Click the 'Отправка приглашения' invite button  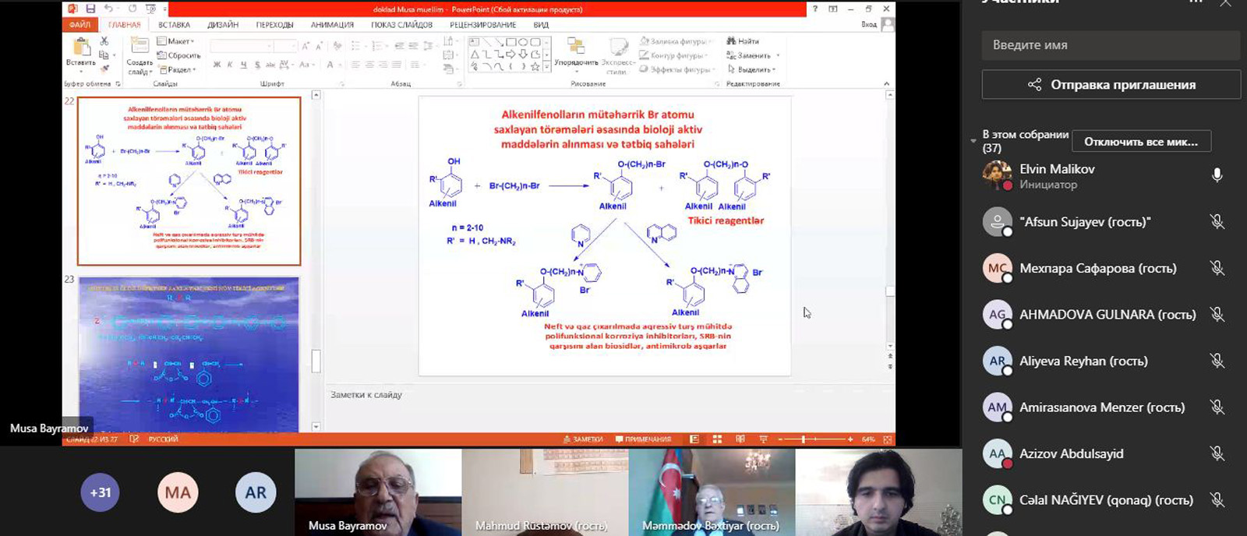1111,85
